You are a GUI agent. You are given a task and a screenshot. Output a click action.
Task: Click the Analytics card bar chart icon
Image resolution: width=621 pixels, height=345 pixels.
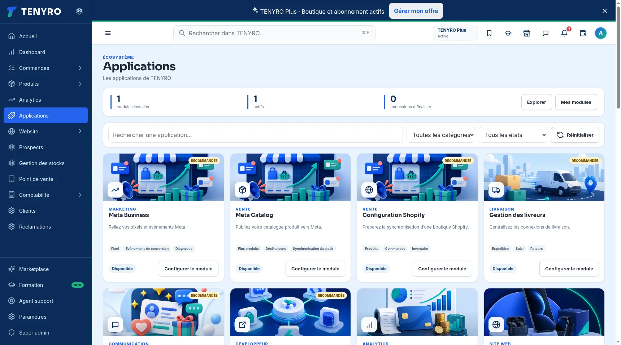tap(369, 325)
